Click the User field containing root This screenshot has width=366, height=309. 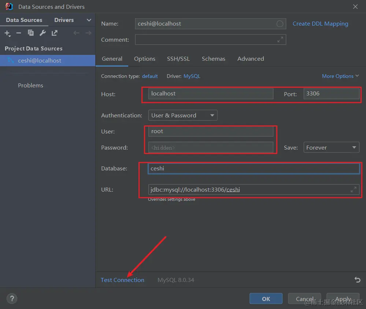[211, 131]
